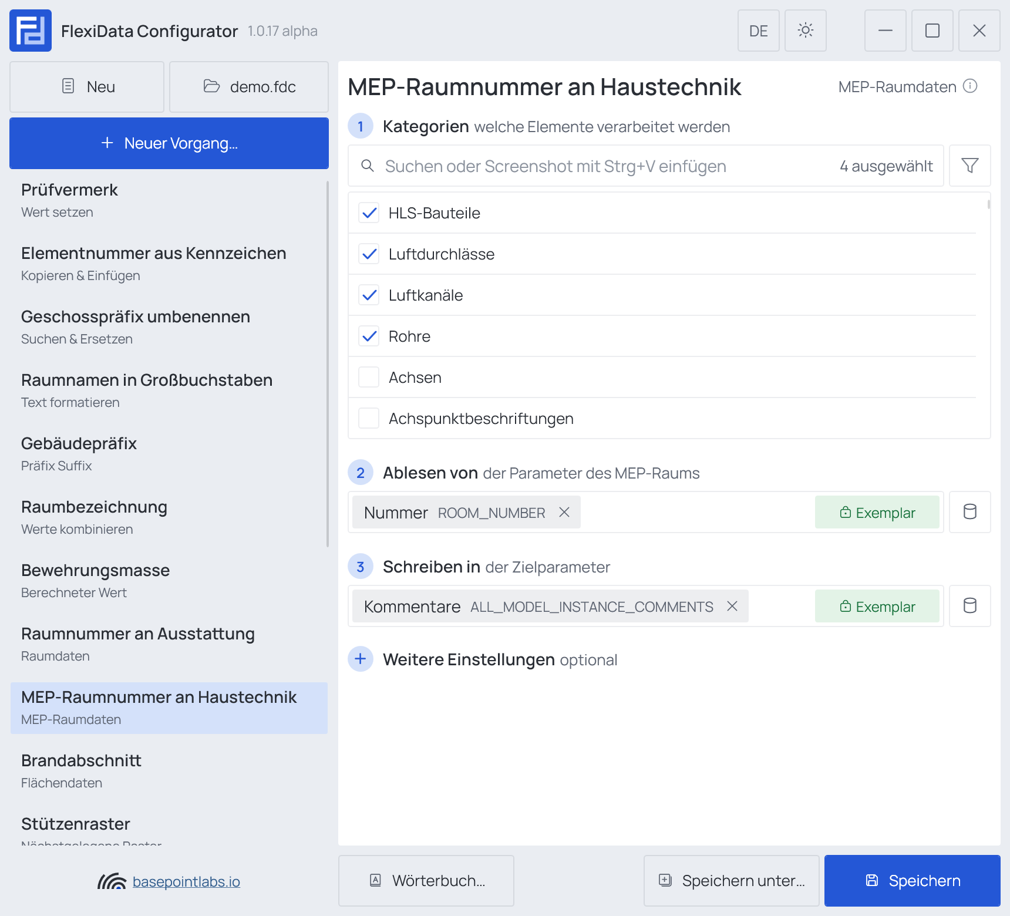Click the Exemplar toggle for Nummer
1010x916 pixels.
click(x=877, y=512)
